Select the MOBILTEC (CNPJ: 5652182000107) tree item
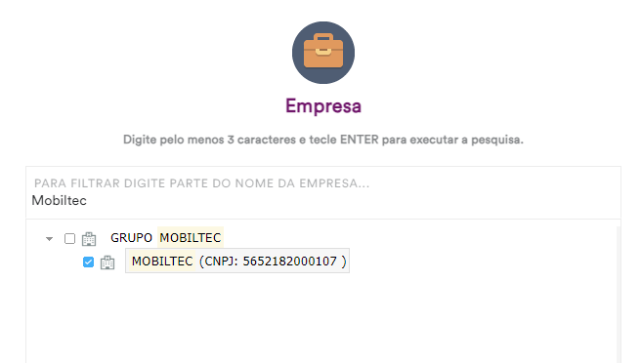 click(237, 261)
